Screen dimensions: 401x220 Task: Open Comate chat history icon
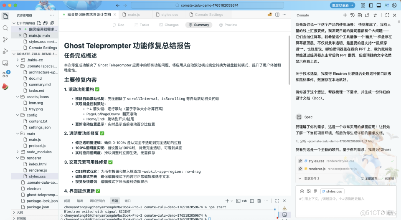(353, 15)
